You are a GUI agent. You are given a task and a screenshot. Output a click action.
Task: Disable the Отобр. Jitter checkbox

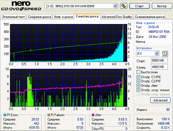pyautogui.click(x=138, y=86)
